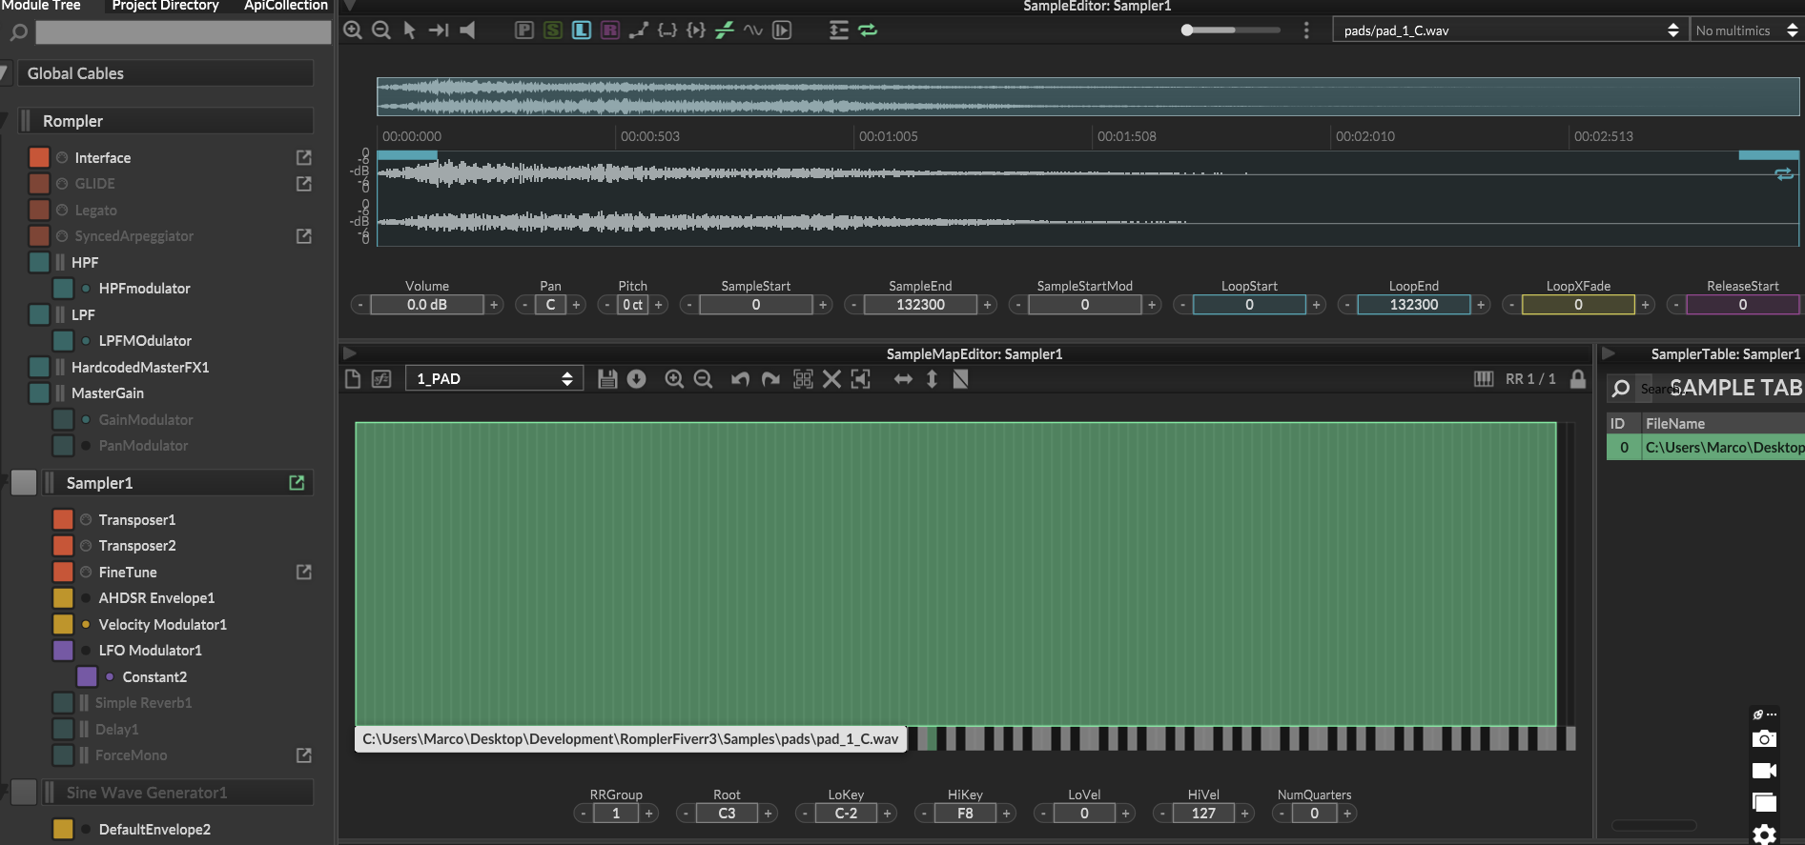Click the download arrow icon in SampleMapEditor
Screen dimensions: 1805x845
point(637,379)
